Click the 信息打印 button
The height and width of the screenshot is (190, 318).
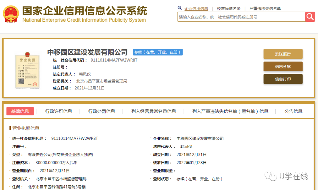[x=283, y=79]
